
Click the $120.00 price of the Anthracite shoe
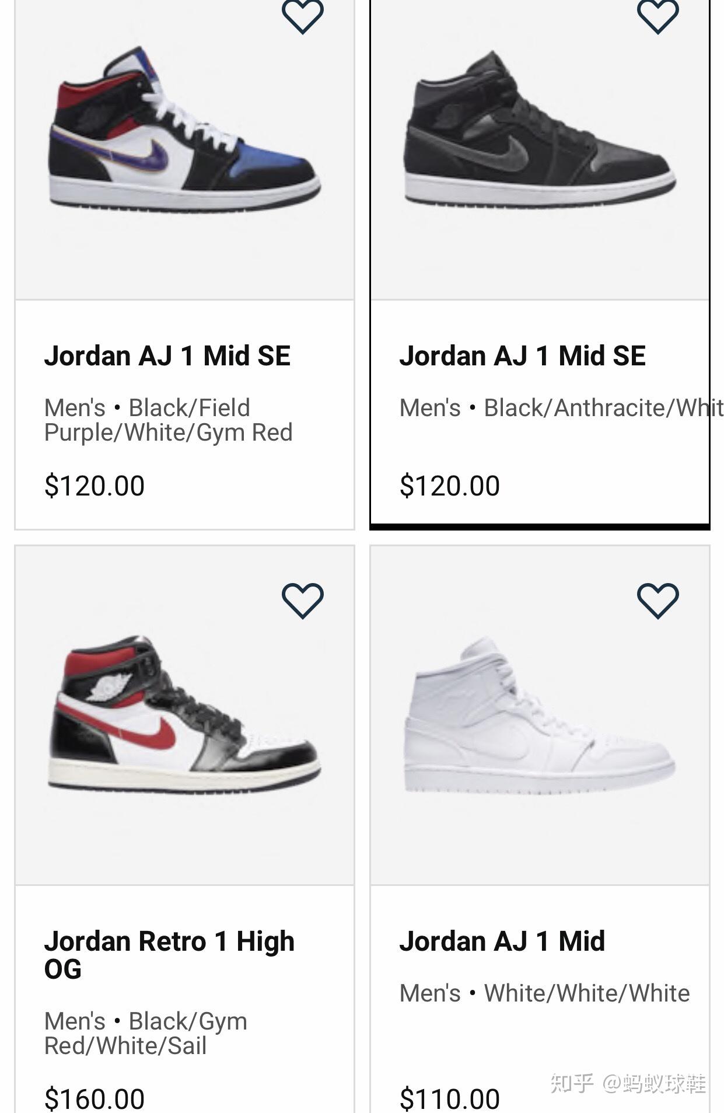coord(449,486)
